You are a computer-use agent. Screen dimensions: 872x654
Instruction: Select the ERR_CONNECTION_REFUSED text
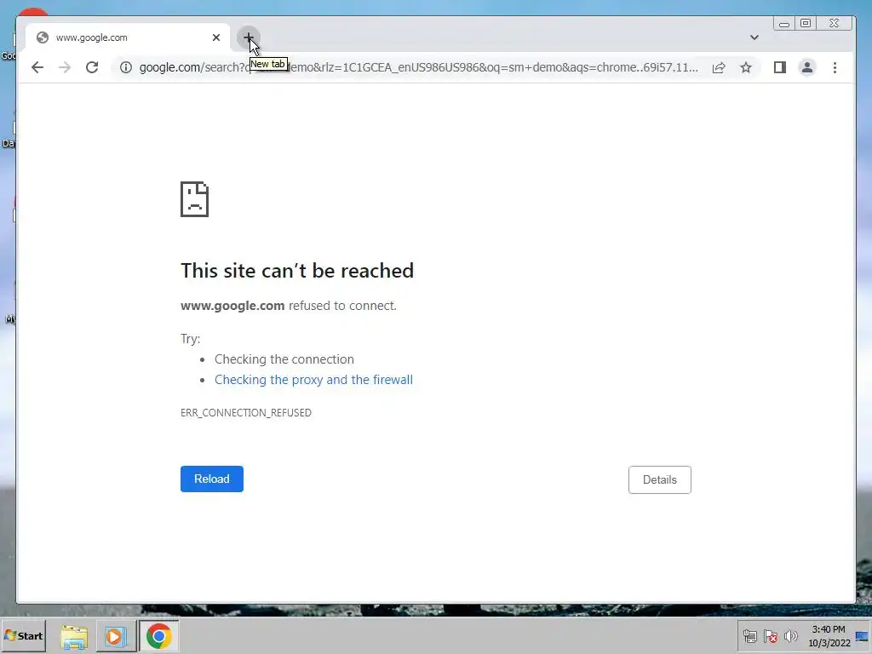(x=246, y=413)
